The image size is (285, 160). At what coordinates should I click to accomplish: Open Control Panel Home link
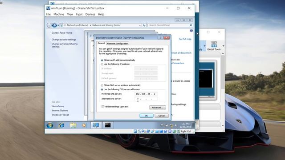(x=62, y=33)
